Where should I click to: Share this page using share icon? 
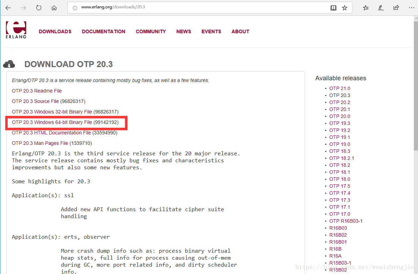point(396,8)
